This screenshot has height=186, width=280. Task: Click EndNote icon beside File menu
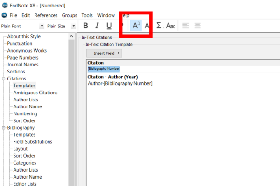click(4, 15)
